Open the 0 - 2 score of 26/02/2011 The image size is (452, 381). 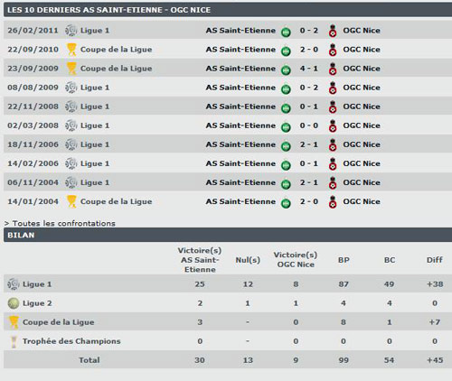309,31
